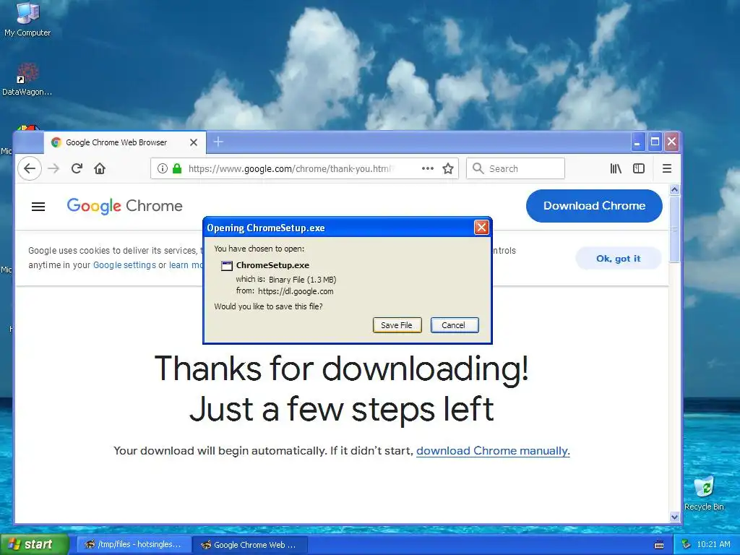740x555 pixels.
Task: Open the home page icon
Action: (100, 168)
